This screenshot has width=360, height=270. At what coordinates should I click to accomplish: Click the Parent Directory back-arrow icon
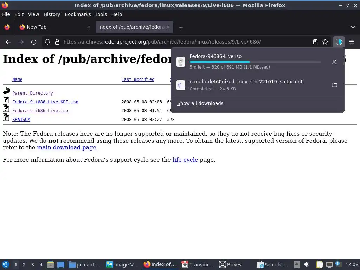[x=6, y=91]
